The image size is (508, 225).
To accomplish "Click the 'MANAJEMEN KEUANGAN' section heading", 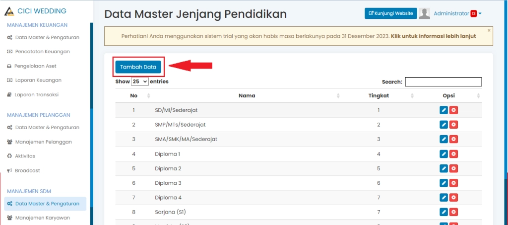I will (37, 25).
